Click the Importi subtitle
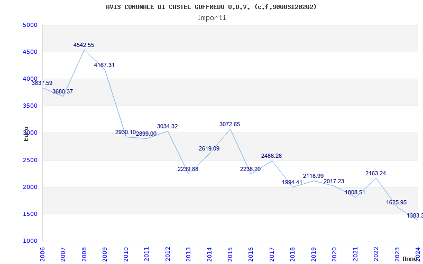Screen dimensions: 423x264 pos(212,18)
